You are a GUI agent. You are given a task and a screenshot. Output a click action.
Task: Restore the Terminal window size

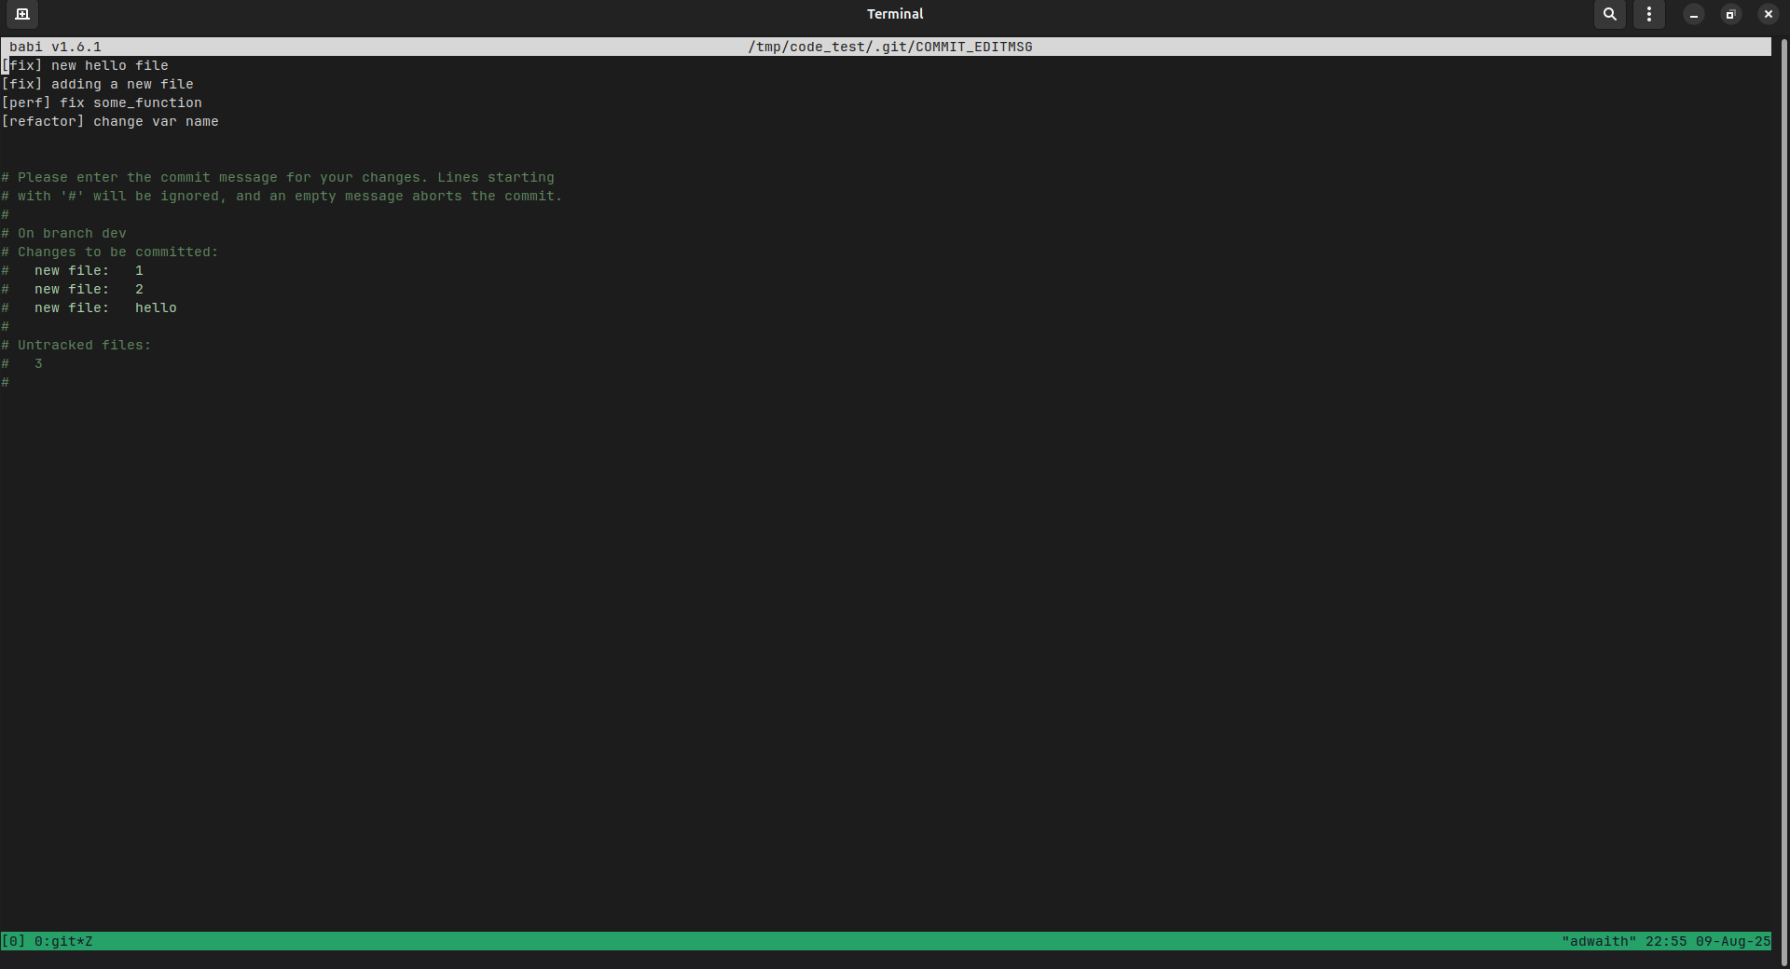[1730, 14]
